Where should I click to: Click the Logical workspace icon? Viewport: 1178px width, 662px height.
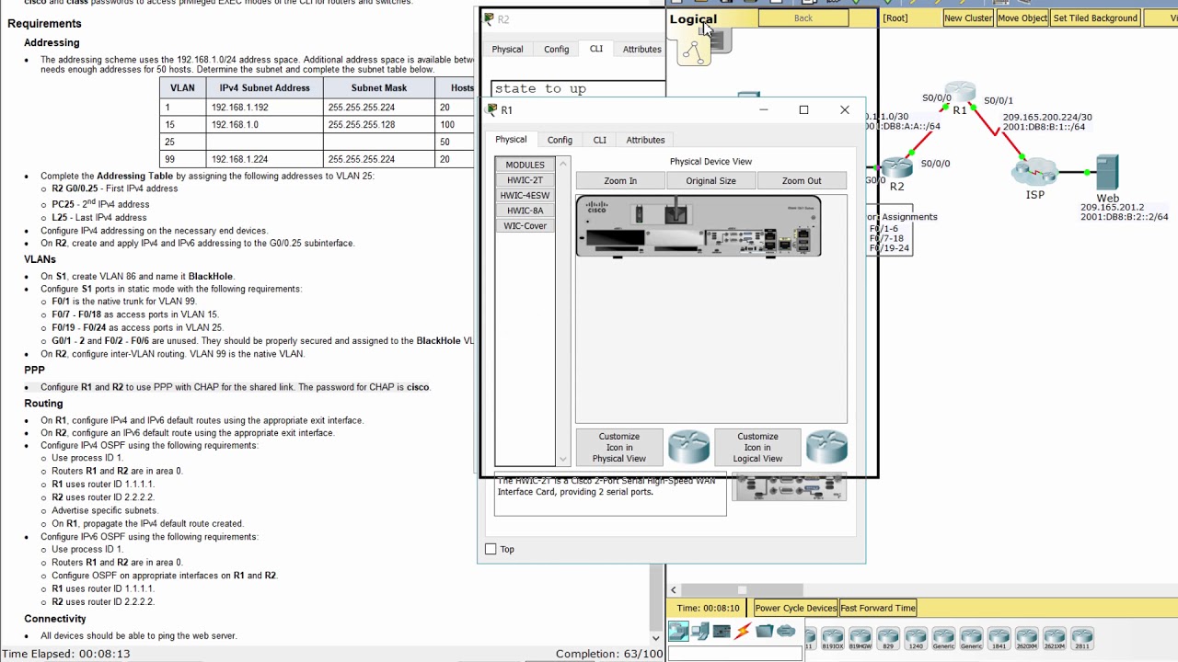coord(694,49)
